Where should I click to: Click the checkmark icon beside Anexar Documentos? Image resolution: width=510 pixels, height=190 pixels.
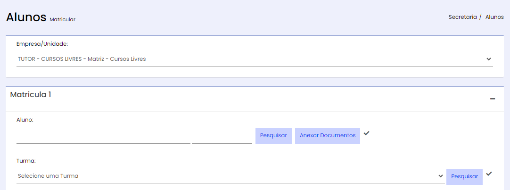(x=367, y=133)
